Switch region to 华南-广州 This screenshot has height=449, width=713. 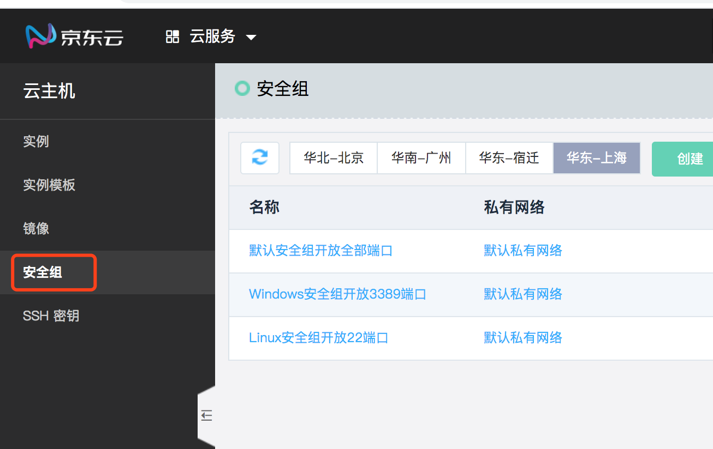(x=421, y=158)
